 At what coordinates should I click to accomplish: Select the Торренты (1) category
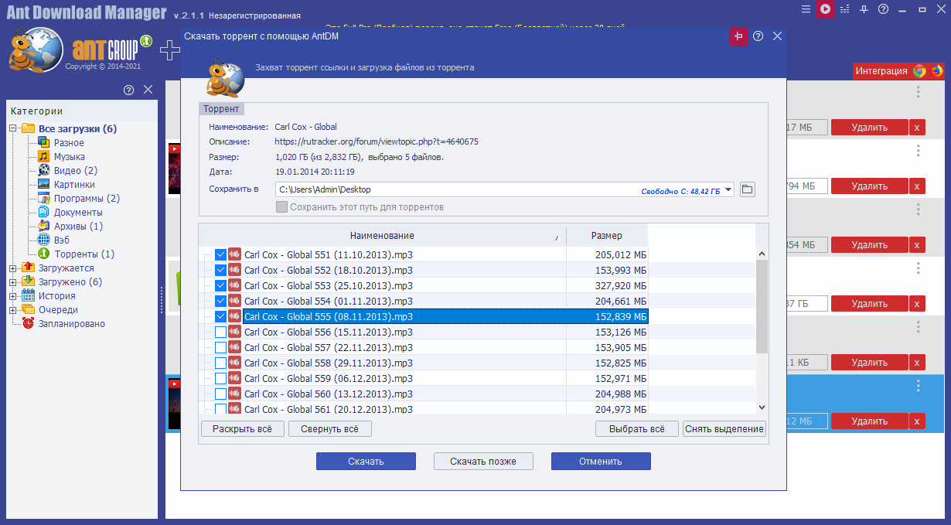point(84,254)
